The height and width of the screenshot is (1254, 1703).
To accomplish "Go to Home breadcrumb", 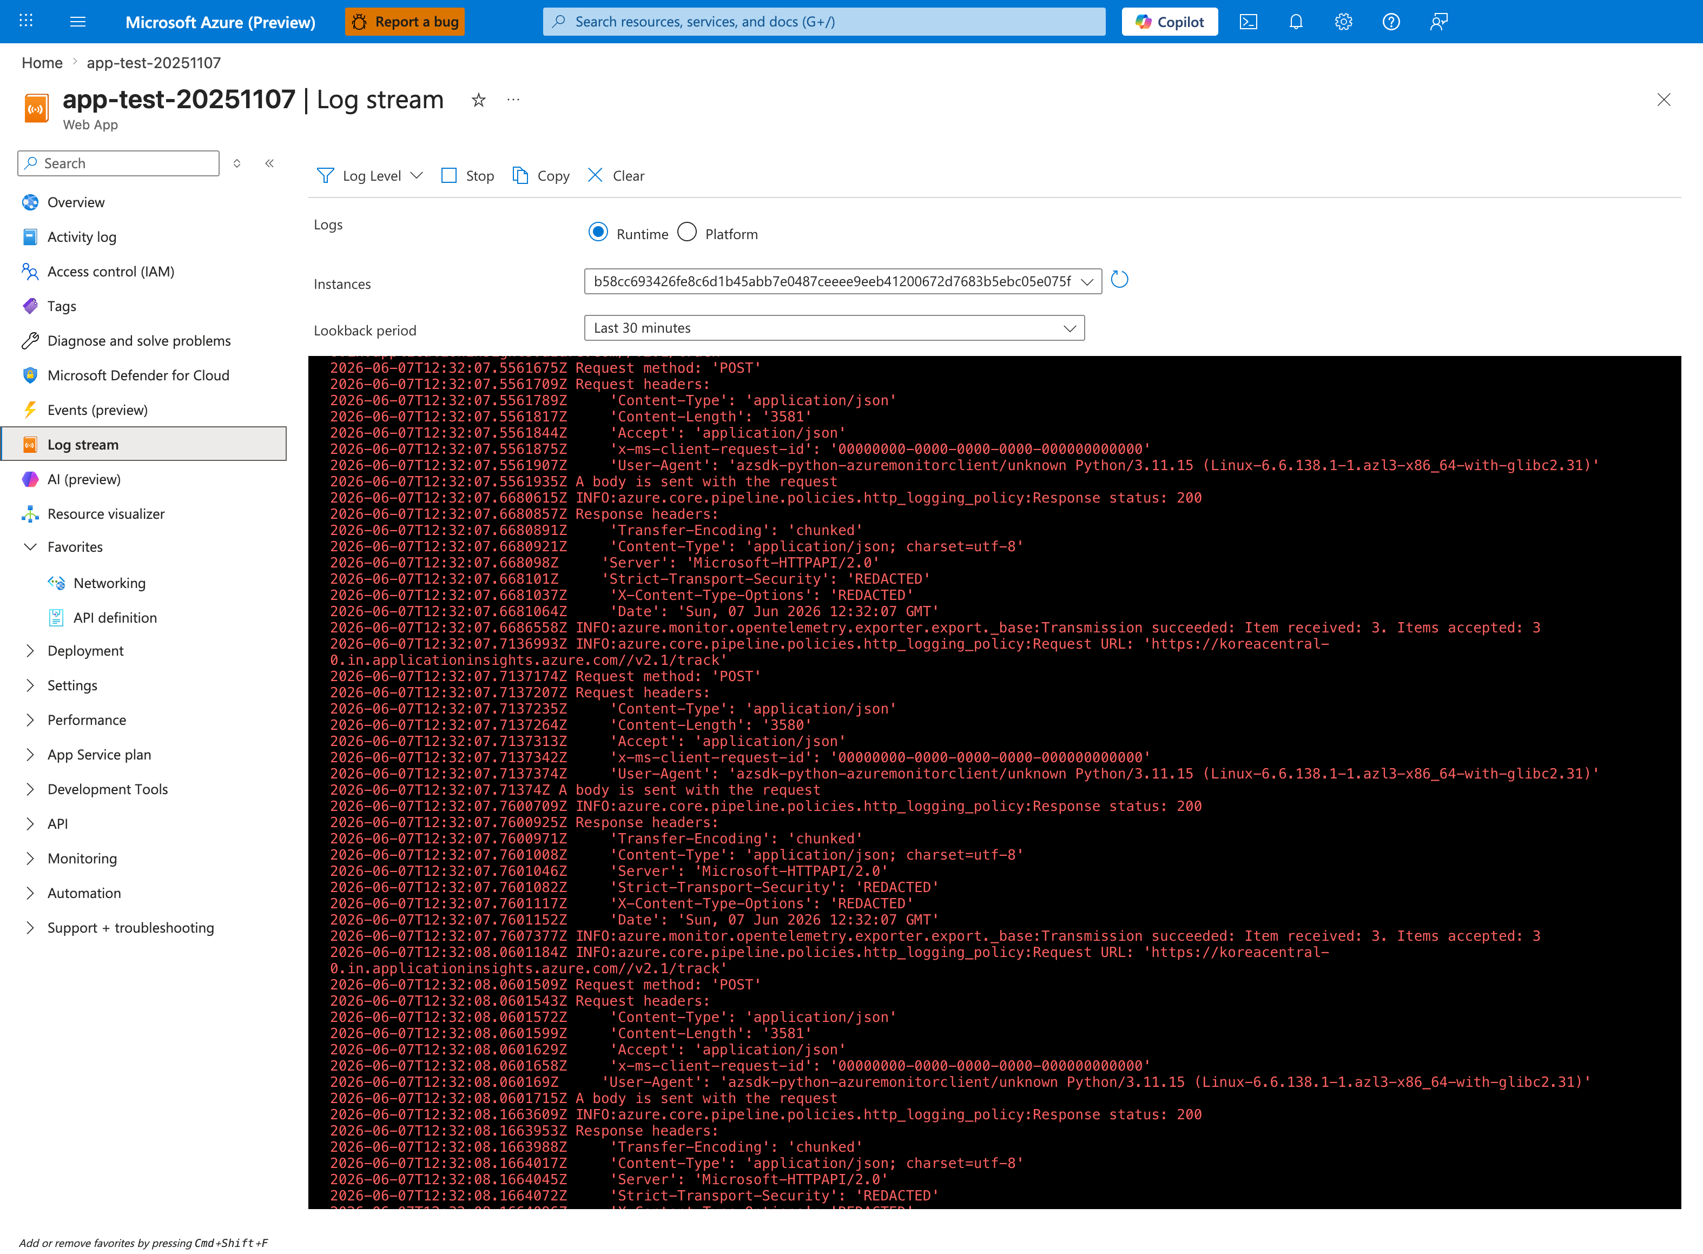I will [42, 62].
